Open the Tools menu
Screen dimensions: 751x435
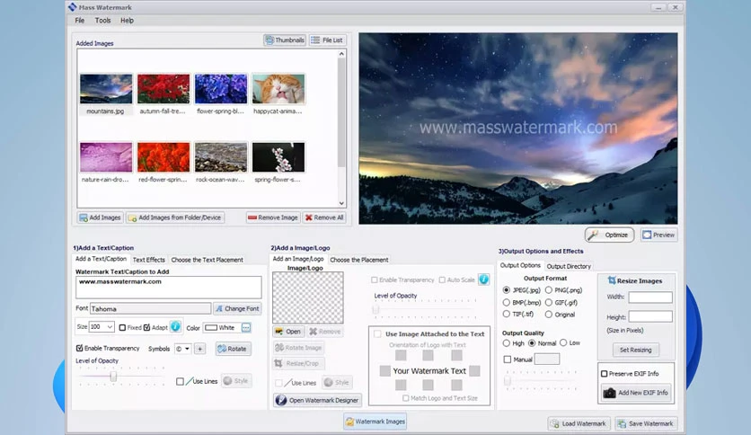[102, 21]
